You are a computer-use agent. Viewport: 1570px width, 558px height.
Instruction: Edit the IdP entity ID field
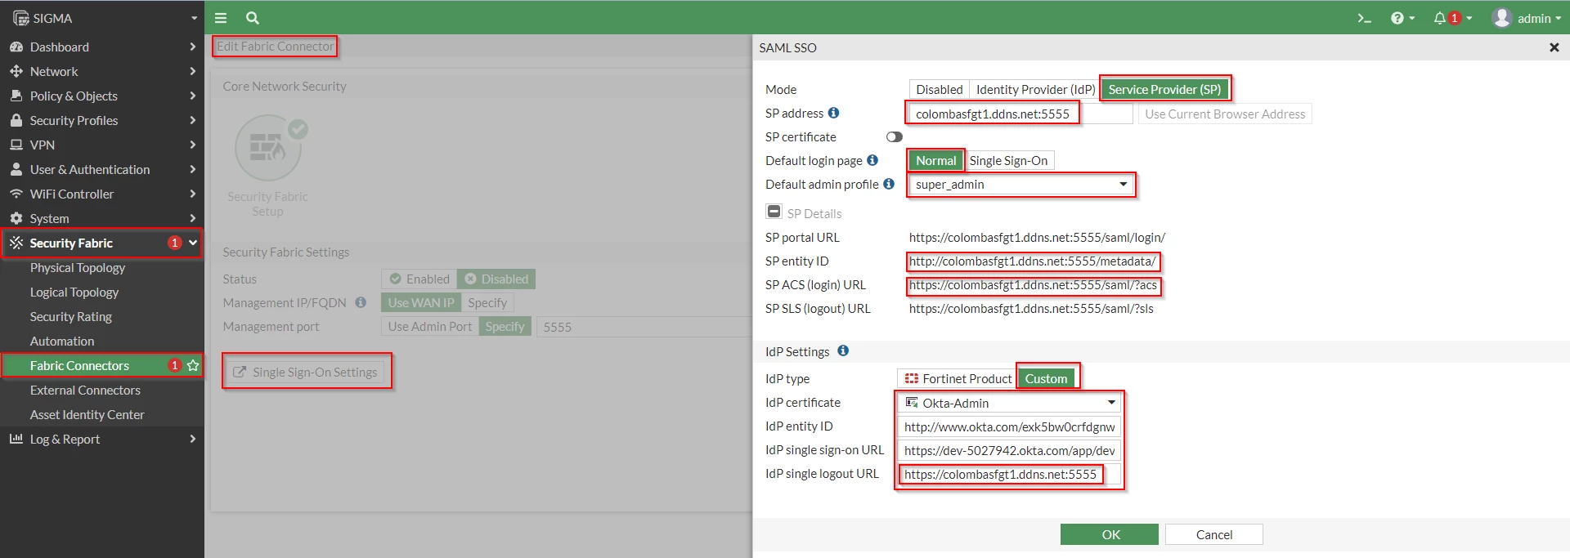pos(1009,426)
